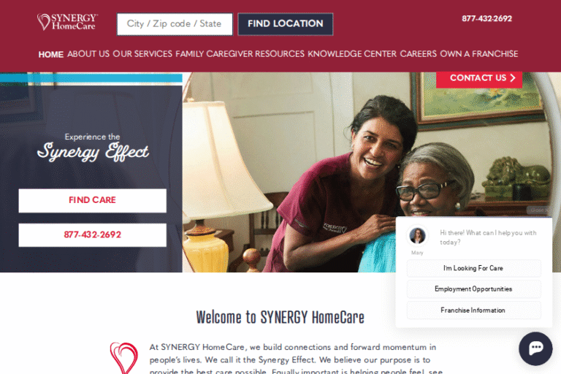Open Family Caregiver Resources menu

[x=240, y=54]
